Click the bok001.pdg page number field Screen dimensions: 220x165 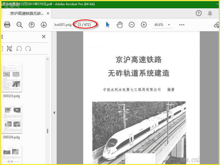(x=63, y=25)
